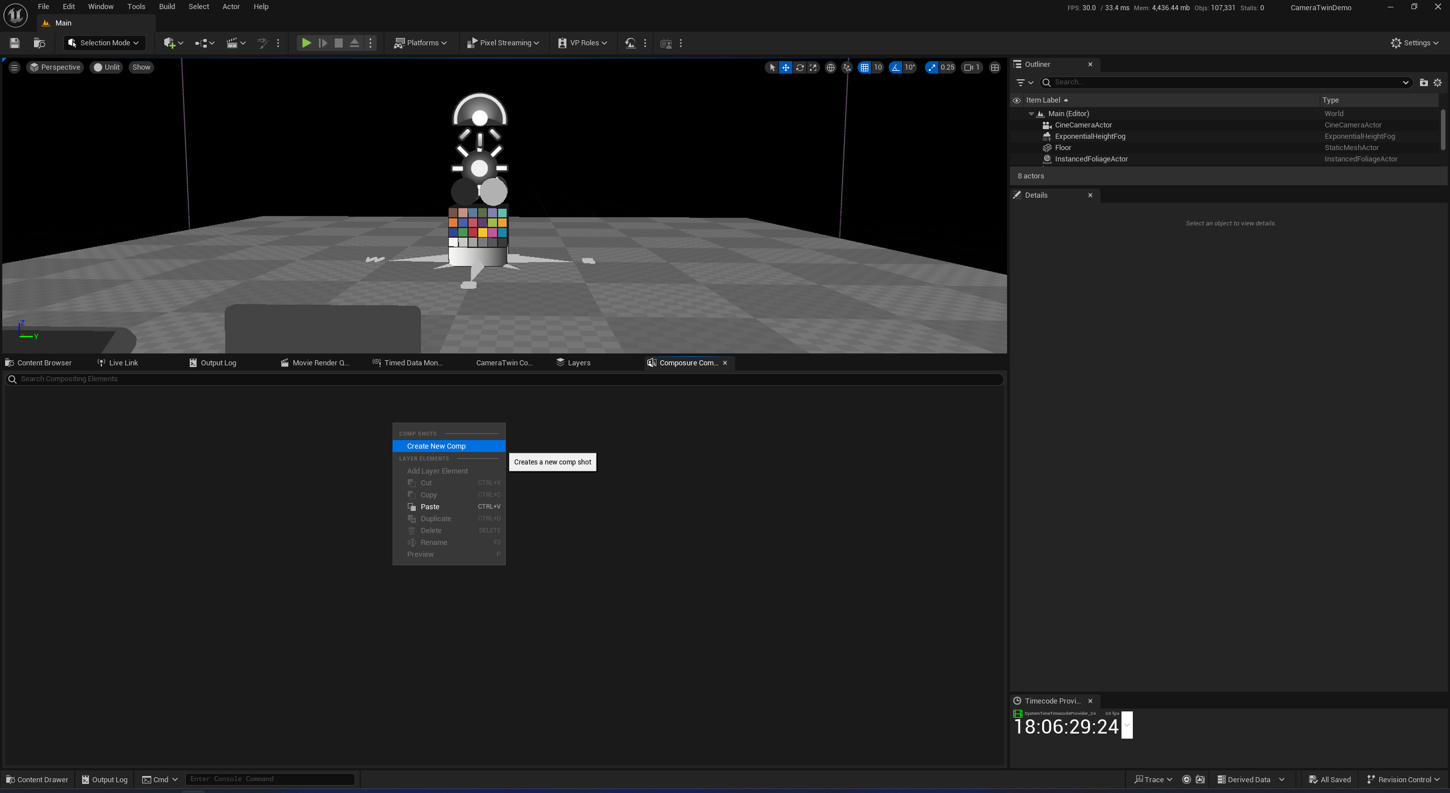Open the Selection Mode dropdown
Viewport: 1450px width, 793px height.
(x=104, y=43)
